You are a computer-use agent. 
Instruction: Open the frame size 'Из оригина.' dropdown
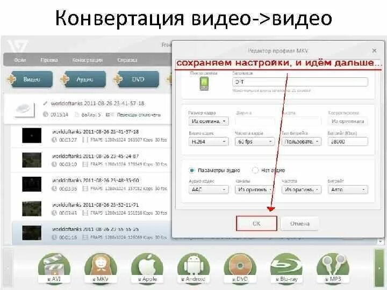[x=209, y=121]
